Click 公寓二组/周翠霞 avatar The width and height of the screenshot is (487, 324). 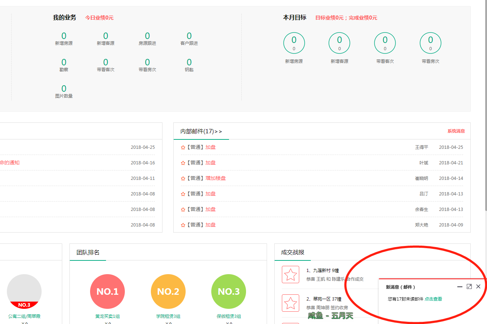tap(24, 291)
